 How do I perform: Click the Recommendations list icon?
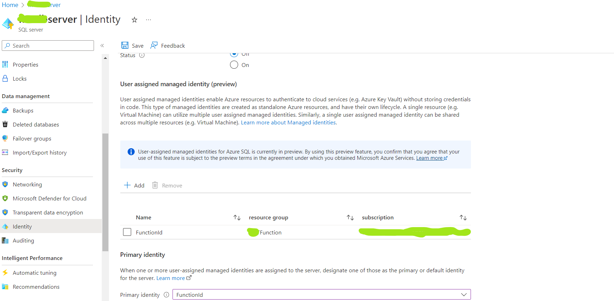point(5,287)
